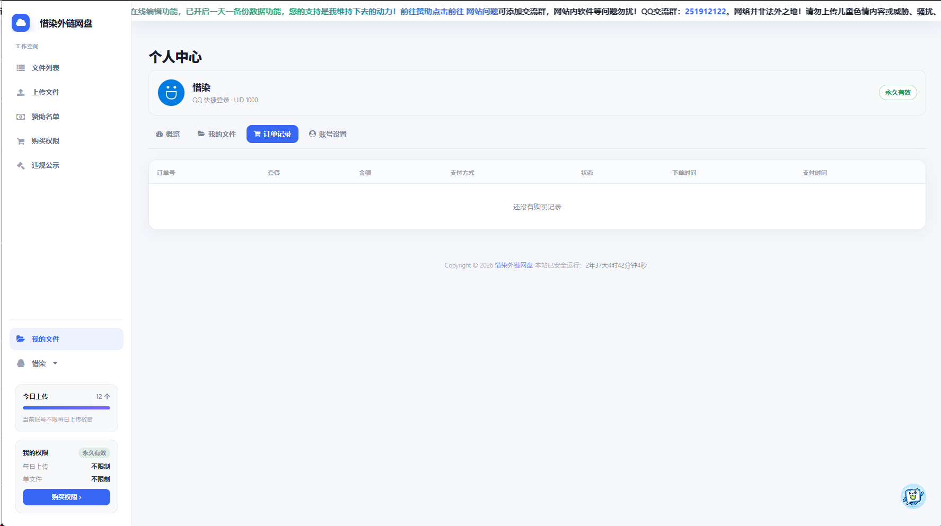Click the blue smiley user avatar
The height and width of the screenshot is (526, 941).
[x=171, y=93]
